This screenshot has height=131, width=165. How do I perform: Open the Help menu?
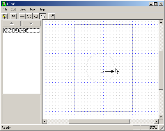point(42,10)
